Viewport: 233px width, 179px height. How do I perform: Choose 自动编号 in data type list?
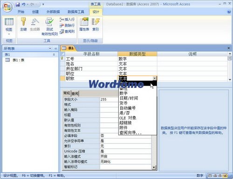point(137,108)
